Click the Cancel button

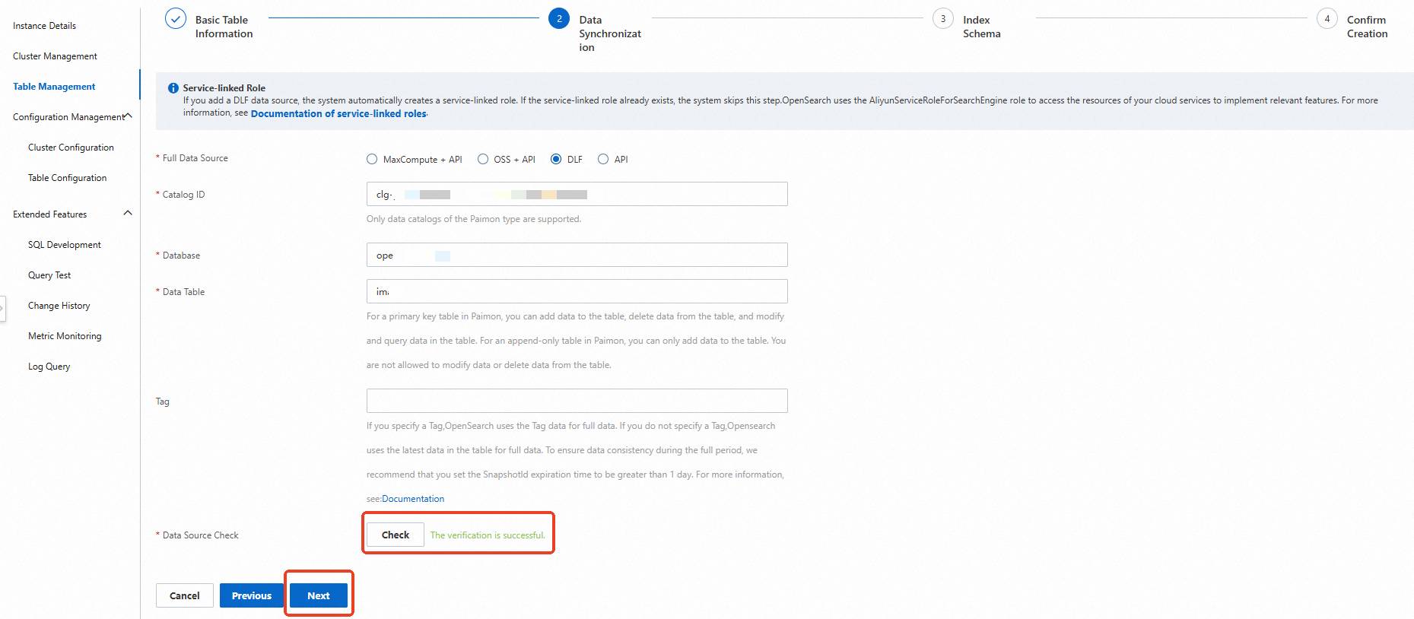pos(185,595)
